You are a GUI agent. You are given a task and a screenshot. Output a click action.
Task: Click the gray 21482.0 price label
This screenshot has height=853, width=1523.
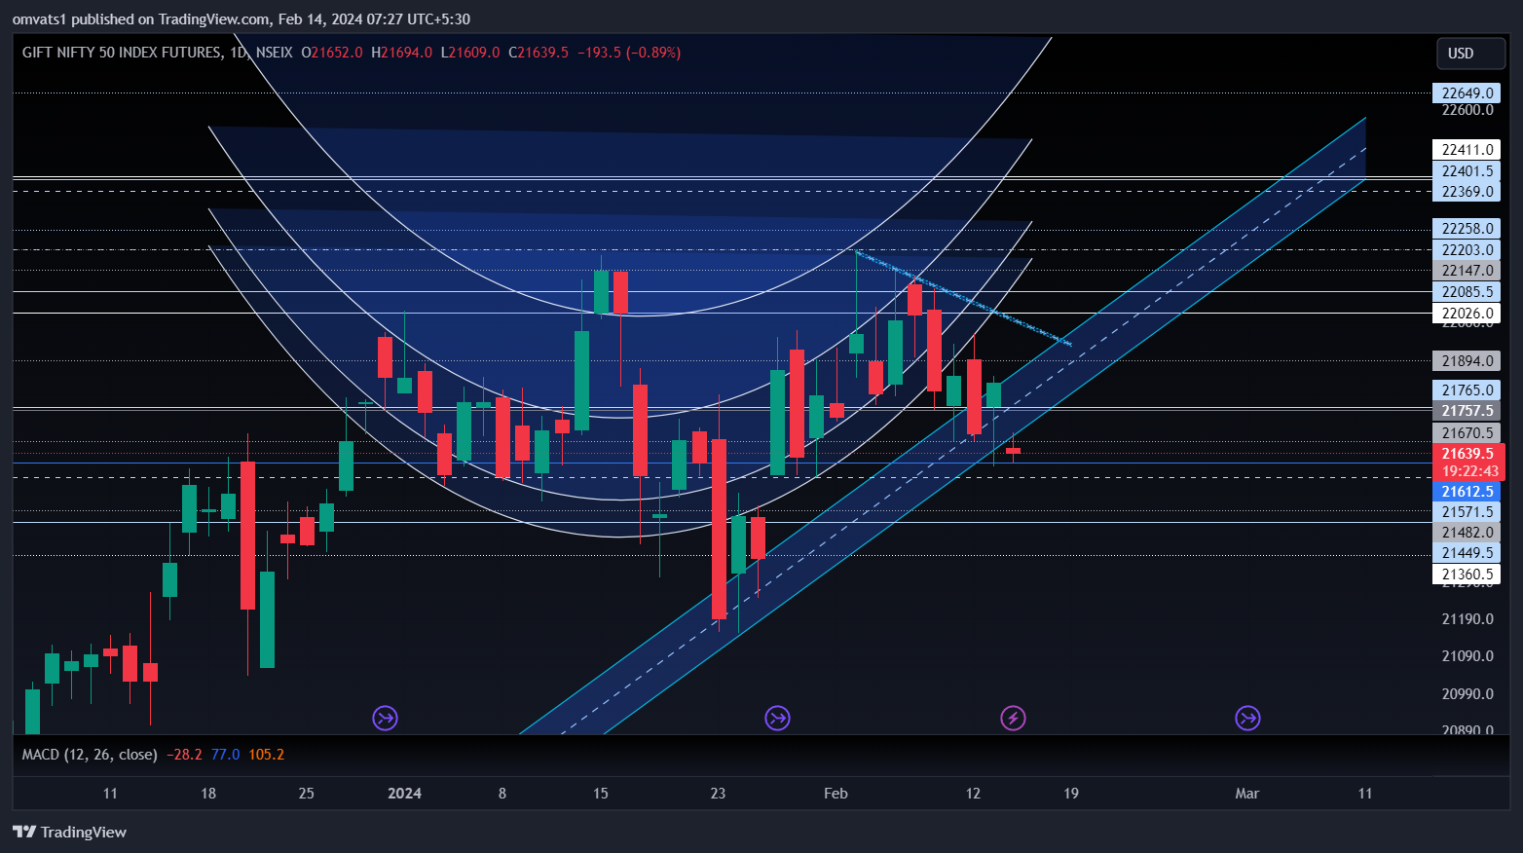[x=1467, y=533]
